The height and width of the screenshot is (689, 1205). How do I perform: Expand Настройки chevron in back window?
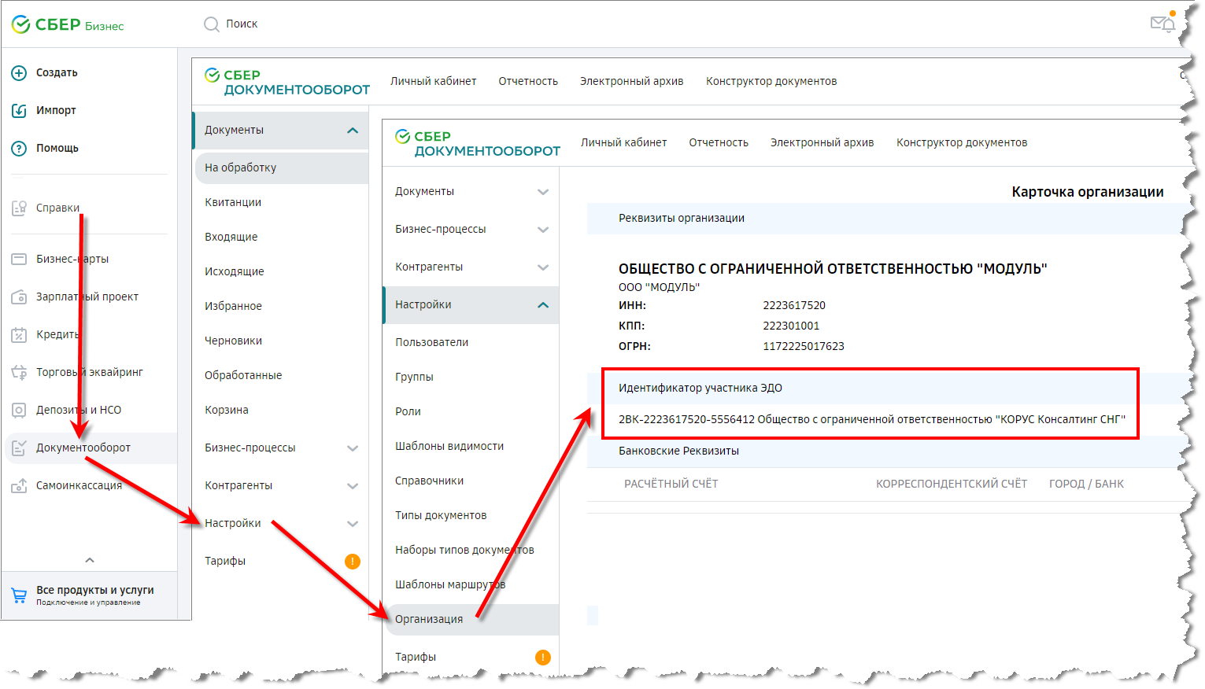(353, 524)
